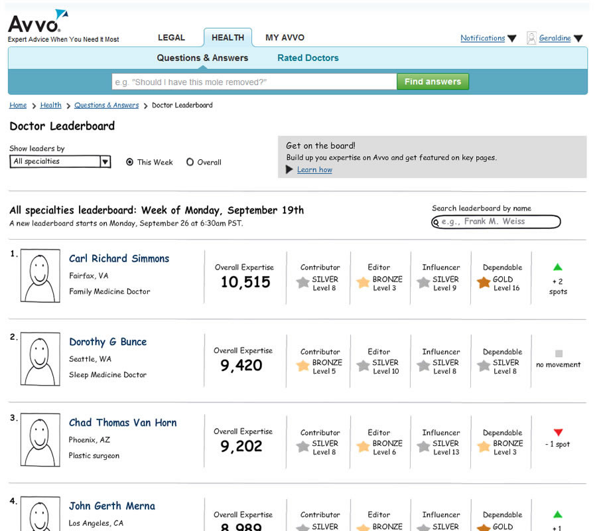Image resolution: width=597 pixels, height=531 pixels.
Task: Select the Overall radio button
Action: click(x=190, y=162)
